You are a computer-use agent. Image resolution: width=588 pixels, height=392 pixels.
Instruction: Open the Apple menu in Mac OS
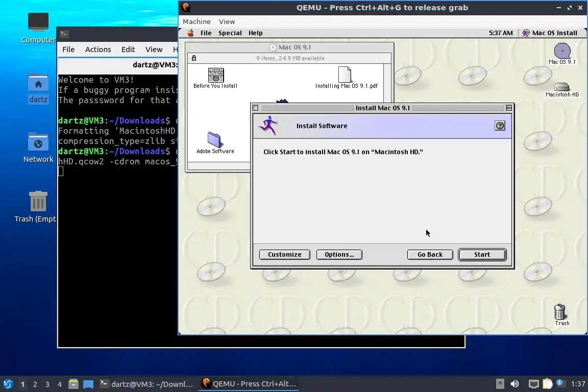[x=190, y=33]
